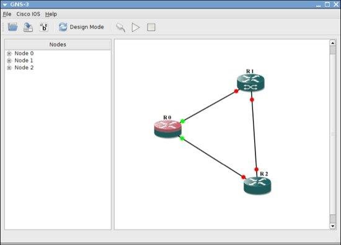Open the Help menu
The image size is (341, 245).
pos(51,14)
